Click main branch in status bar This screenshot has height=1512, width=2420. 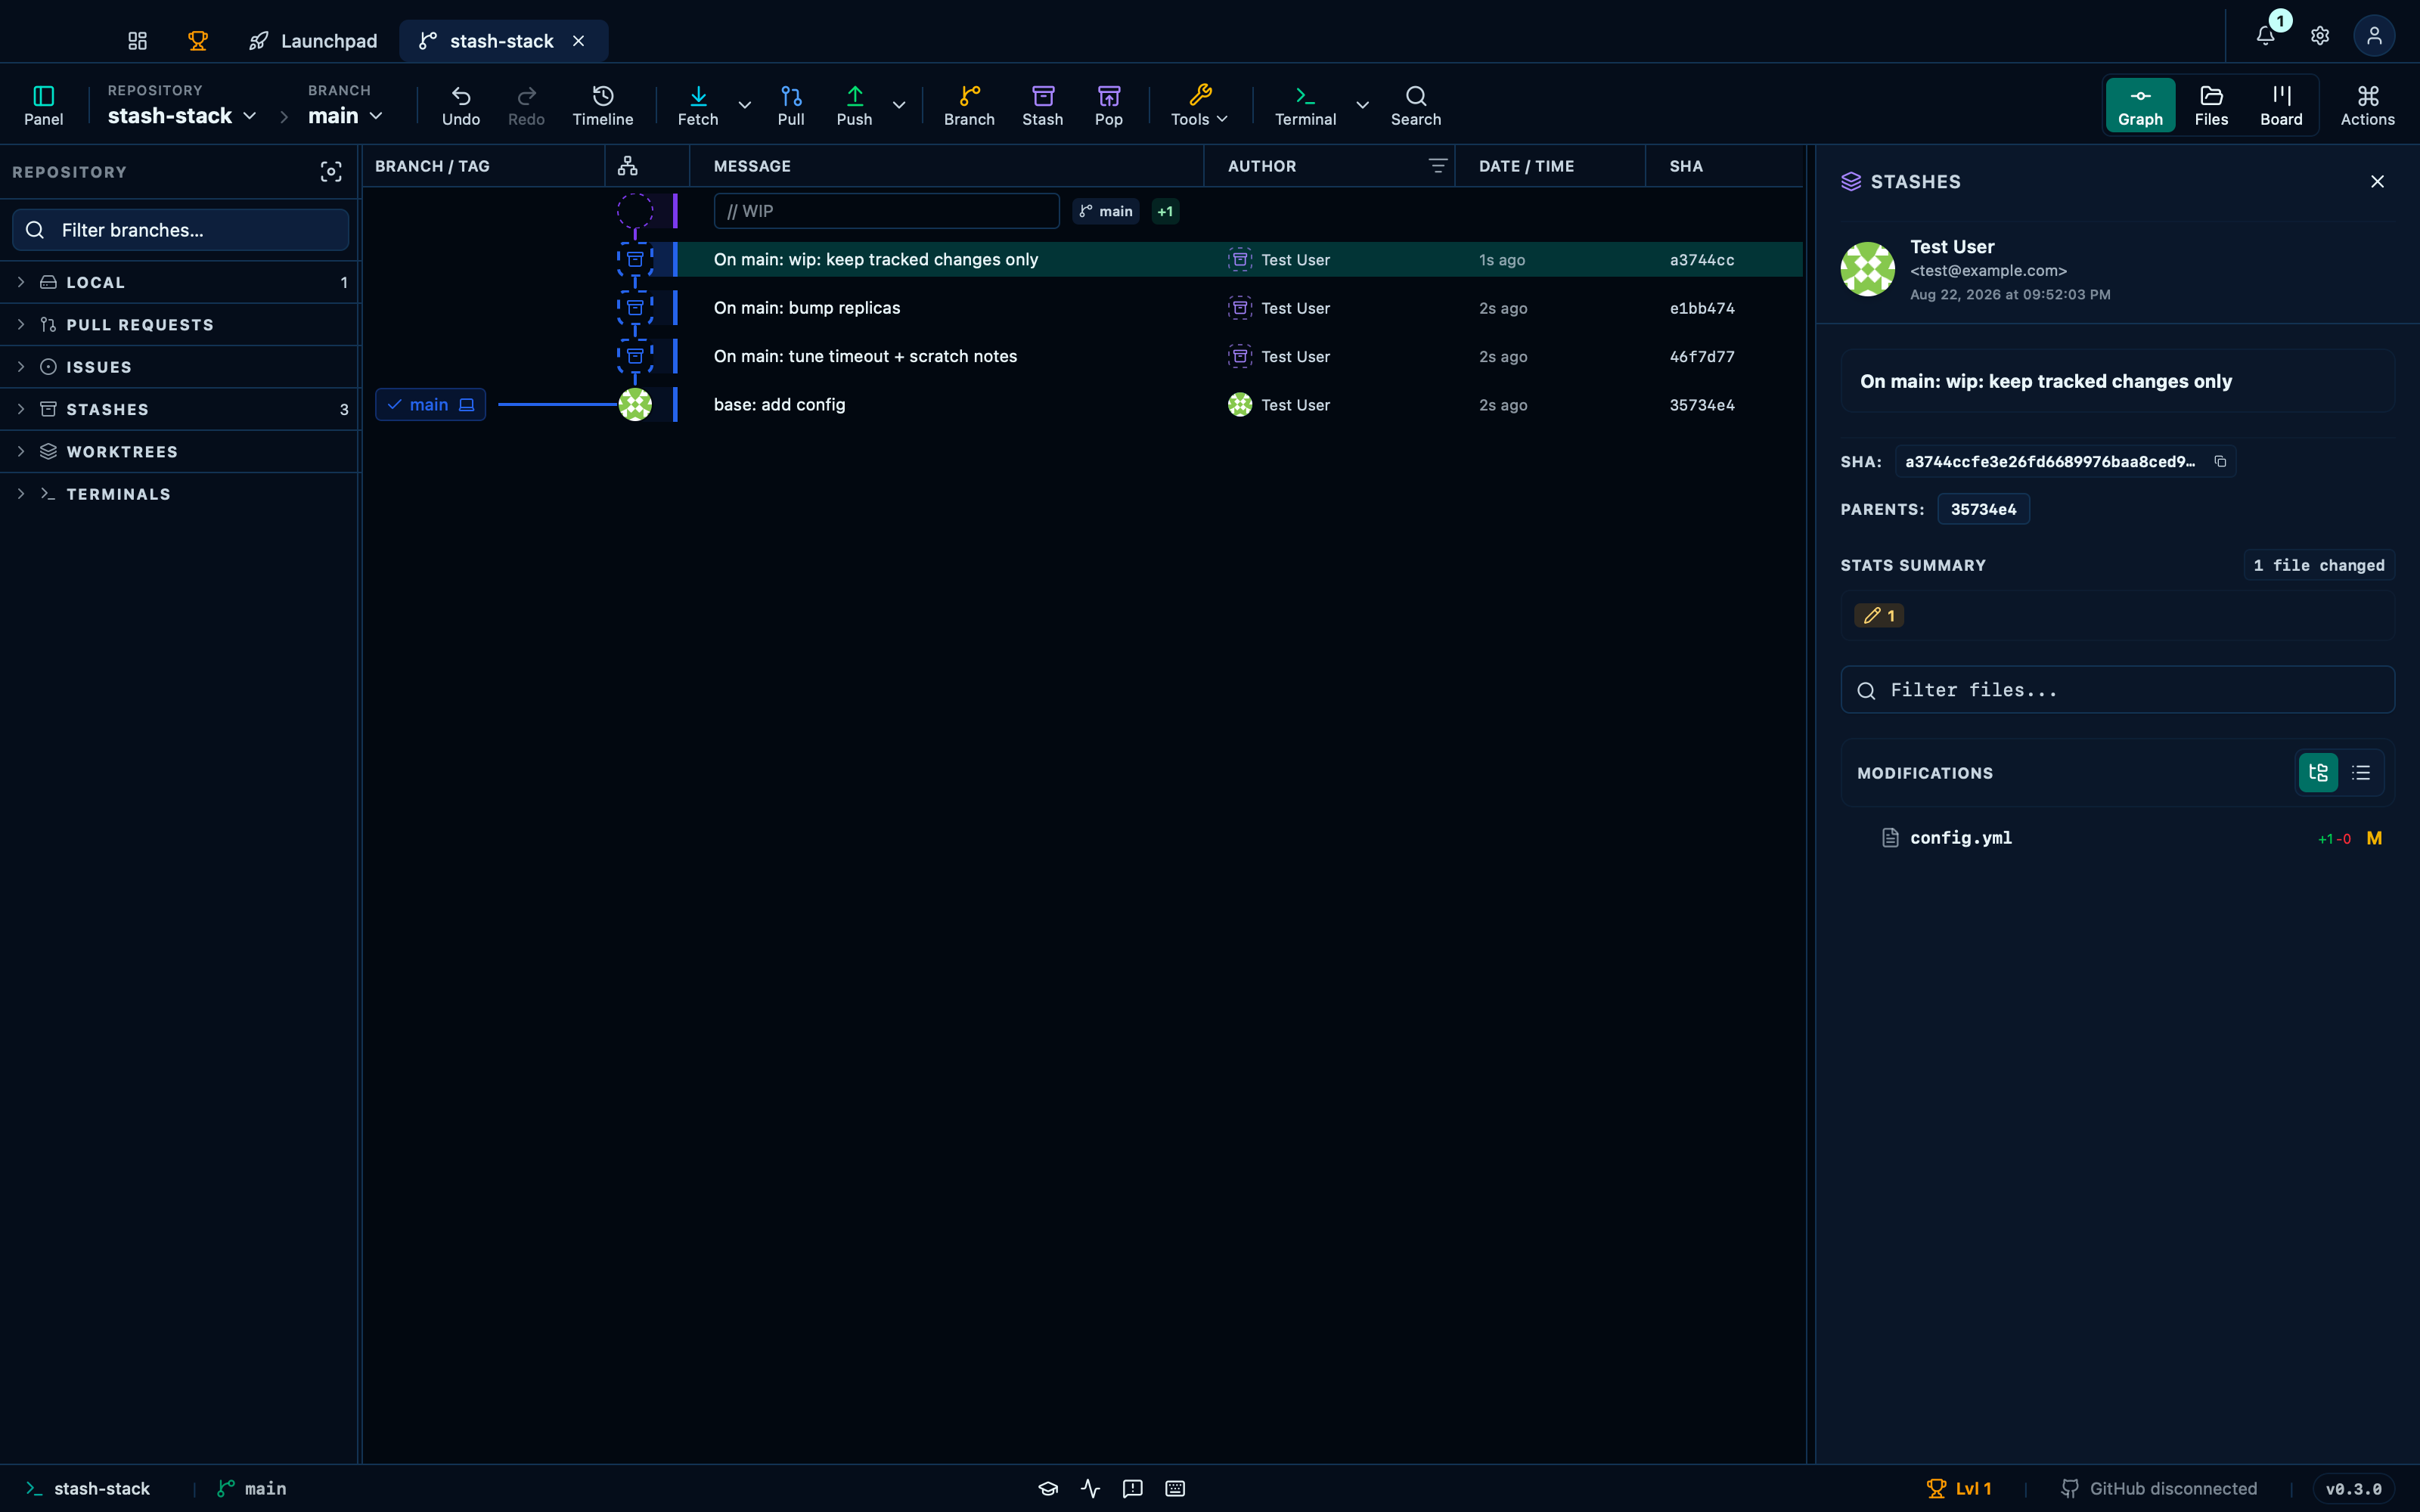click(252, 1488)
